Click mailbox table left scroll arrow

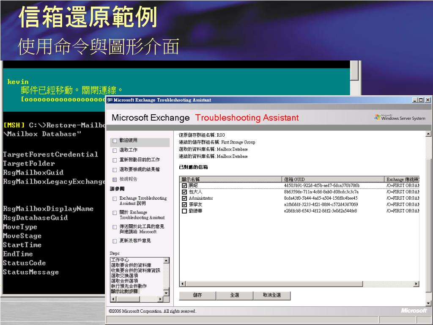point(183,284)
